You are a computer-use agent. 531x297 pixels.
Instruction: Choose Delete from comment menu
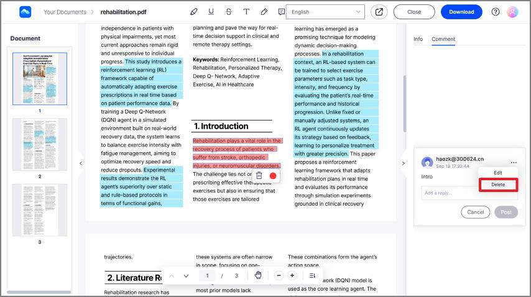click(x=498, y=185)
